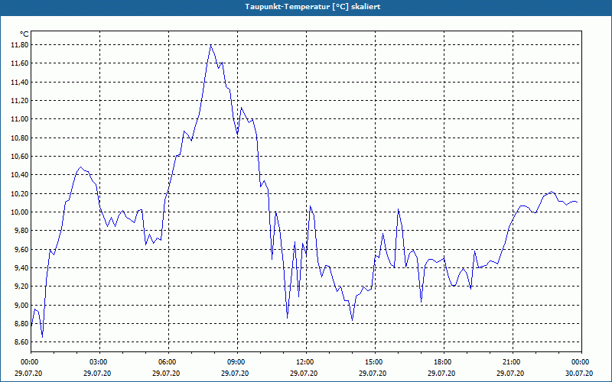612x382 pixels.
Task: Click the 11,00 y-axis value
Action: tap(21, 119)
